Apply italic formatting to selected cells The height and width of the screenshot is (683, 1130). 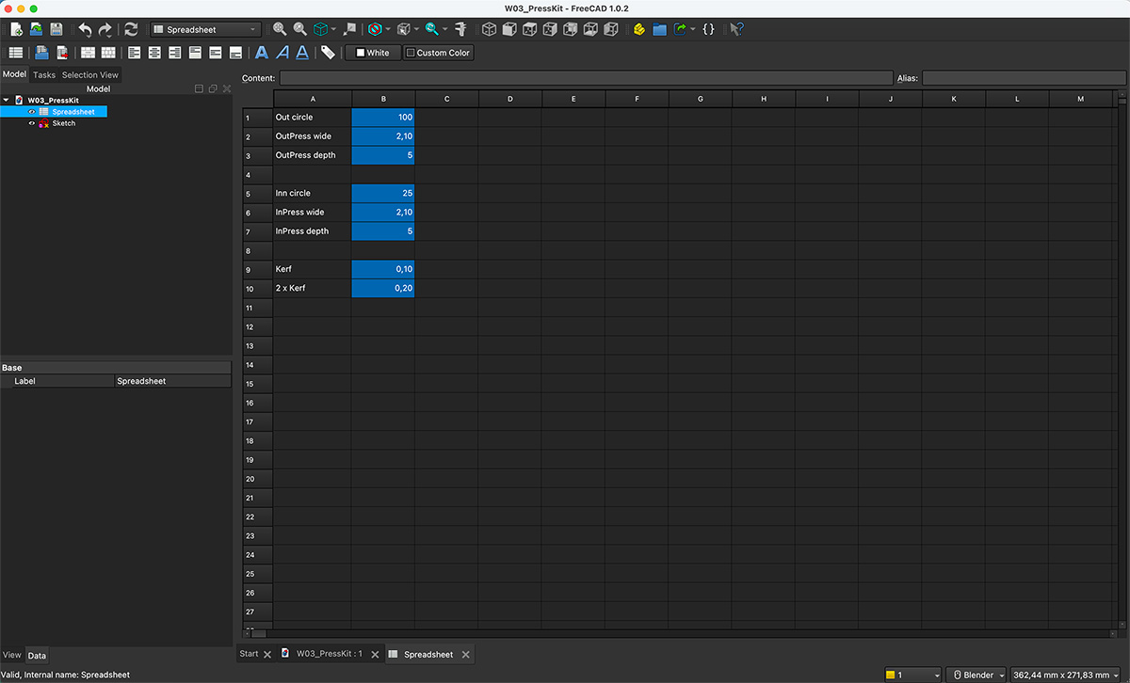tap(282, 53)
